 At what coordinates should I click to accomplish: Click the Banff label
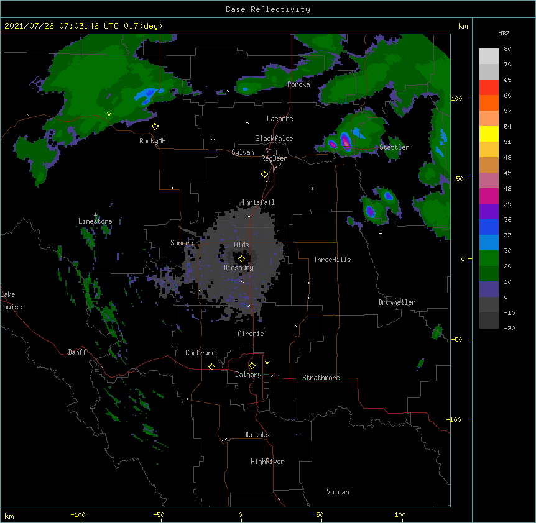coord(77,352)
